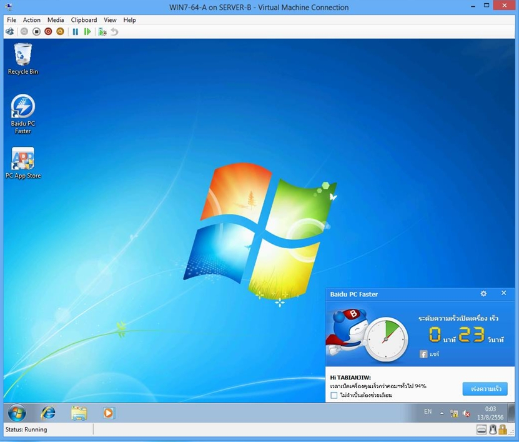
Task: Click the taskbar clock showing 0:03
Action: click(490, 413)
